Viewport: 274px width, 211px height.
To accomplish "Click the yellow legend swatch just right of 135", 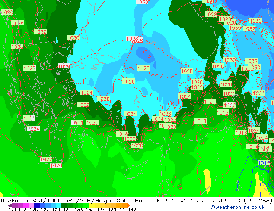I will click(x=92, y=205).
